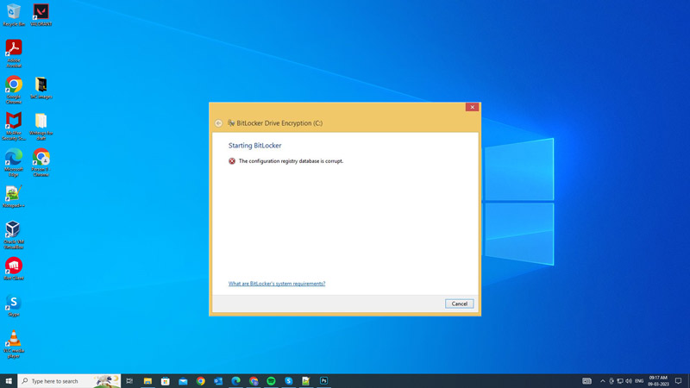Viewport: 690px width, 388px height.
Task: Select the yellow folder beside McAfee icon
Action: point(41,126)
